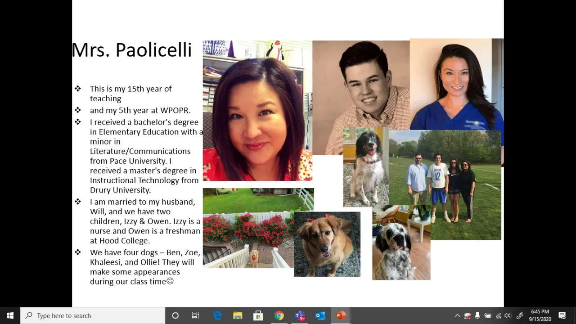Open Cortana circle icon
Viewport: 576px width, 324px height.
coord(175,315)
